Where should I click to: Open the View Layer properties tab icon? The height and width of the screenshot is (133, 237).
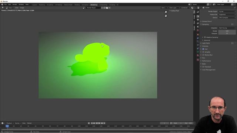pyautogui.click(x=198, y=23)
